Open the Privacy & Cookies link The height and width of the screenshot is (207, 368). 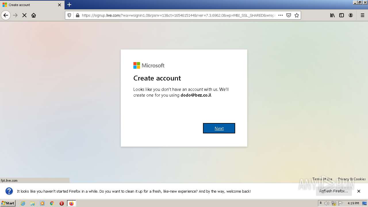pyautogui.click(x=352, y=179)
